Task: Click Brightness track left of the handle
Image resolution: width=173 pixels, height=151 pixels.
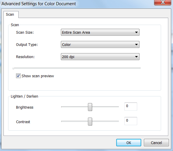Action: pos(75,107)
